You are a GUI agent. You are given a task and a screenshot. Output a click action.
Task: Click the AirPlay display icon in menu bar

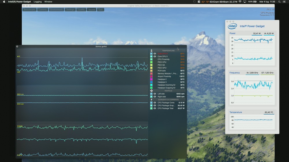click(245, 2)
